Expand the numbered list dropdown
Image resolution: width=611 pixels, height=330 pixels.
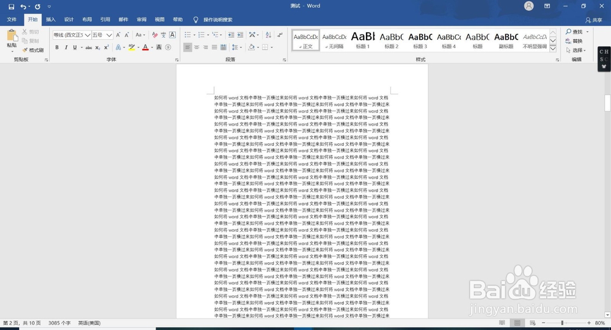pyautogui.click(x=208, y=35)
